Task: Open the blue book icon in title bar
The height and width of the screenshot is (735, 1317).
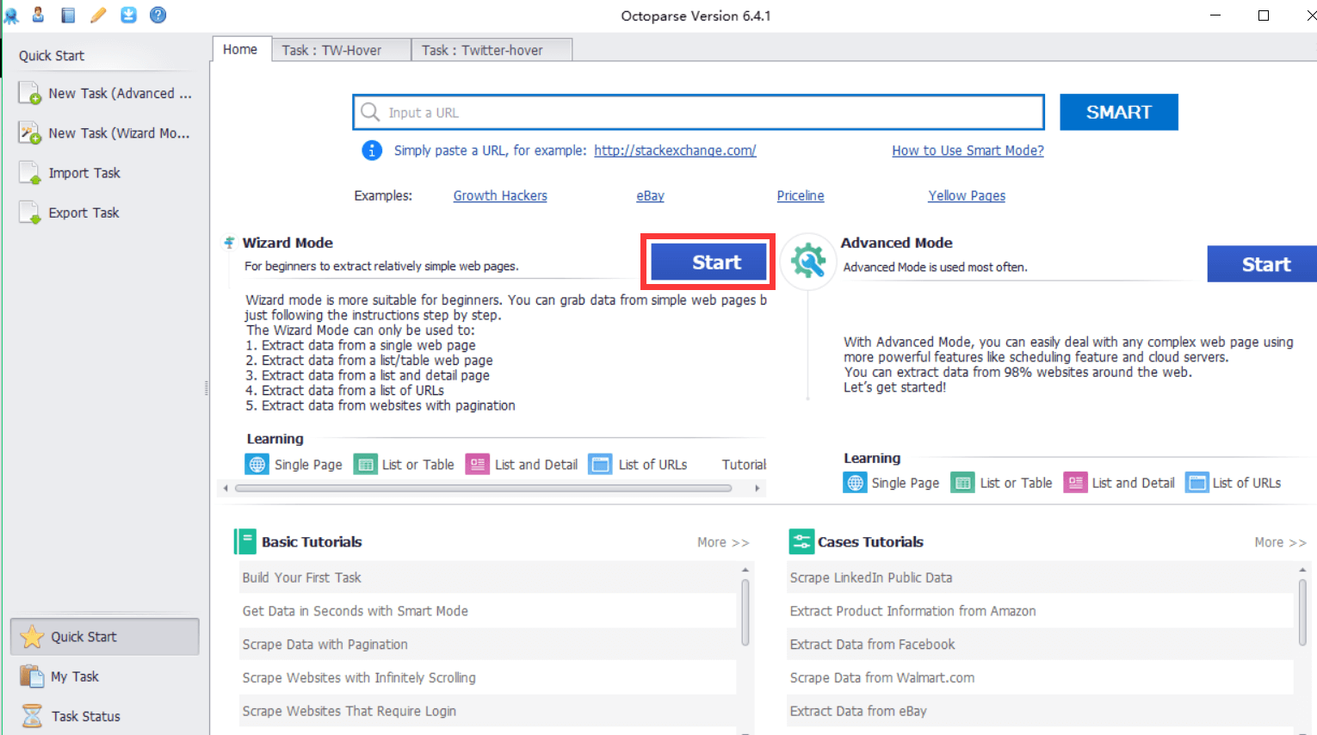Action: [x=68, y=15]
